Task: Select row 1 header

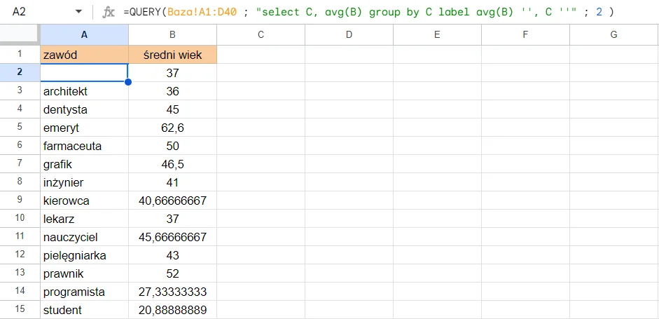Action: [20, 54]
